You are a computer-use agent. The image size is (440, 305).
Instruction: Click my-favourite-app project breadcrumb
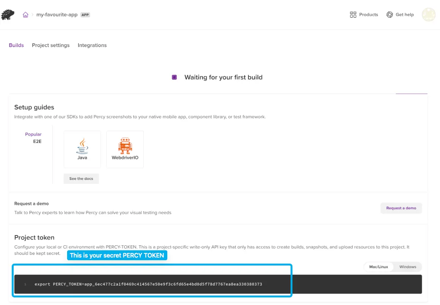pos(57,15)
